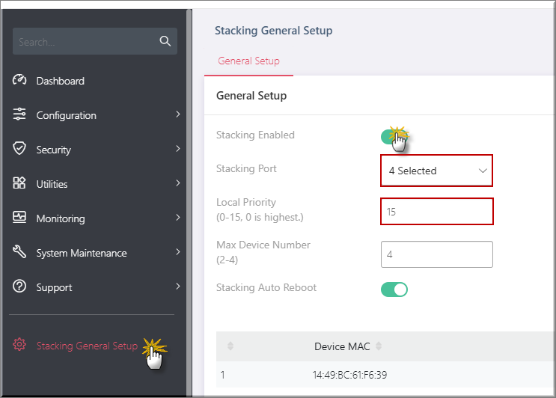
Task: Switch to the General Setup tab
Action: 248,61
